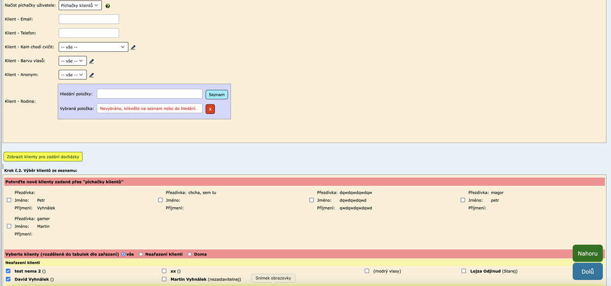Screen dimensions: 611x286
Task: Click edit pencil next to Barvu vlasů
Action: click(92, 61)
